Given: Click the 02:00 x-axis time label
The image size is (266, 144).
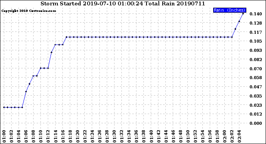Looking at the screenshot, I should click(224, 136).
